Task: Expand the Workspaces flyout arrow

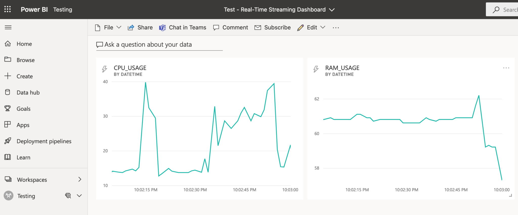Action: (x=80, y=179)
